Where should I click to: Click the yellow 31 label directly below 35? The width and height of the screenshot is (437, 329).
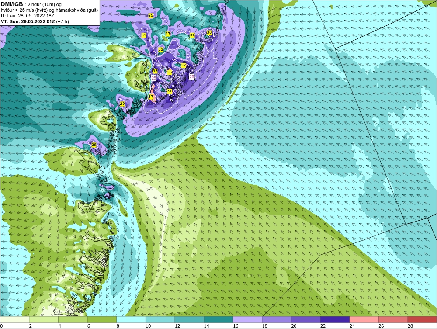[x=170, y=91]
